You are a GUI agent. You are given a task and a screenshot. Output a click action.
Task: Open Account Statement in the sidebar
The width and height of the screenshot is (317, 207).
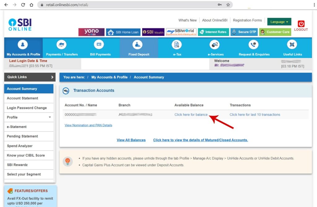[29, 98]
